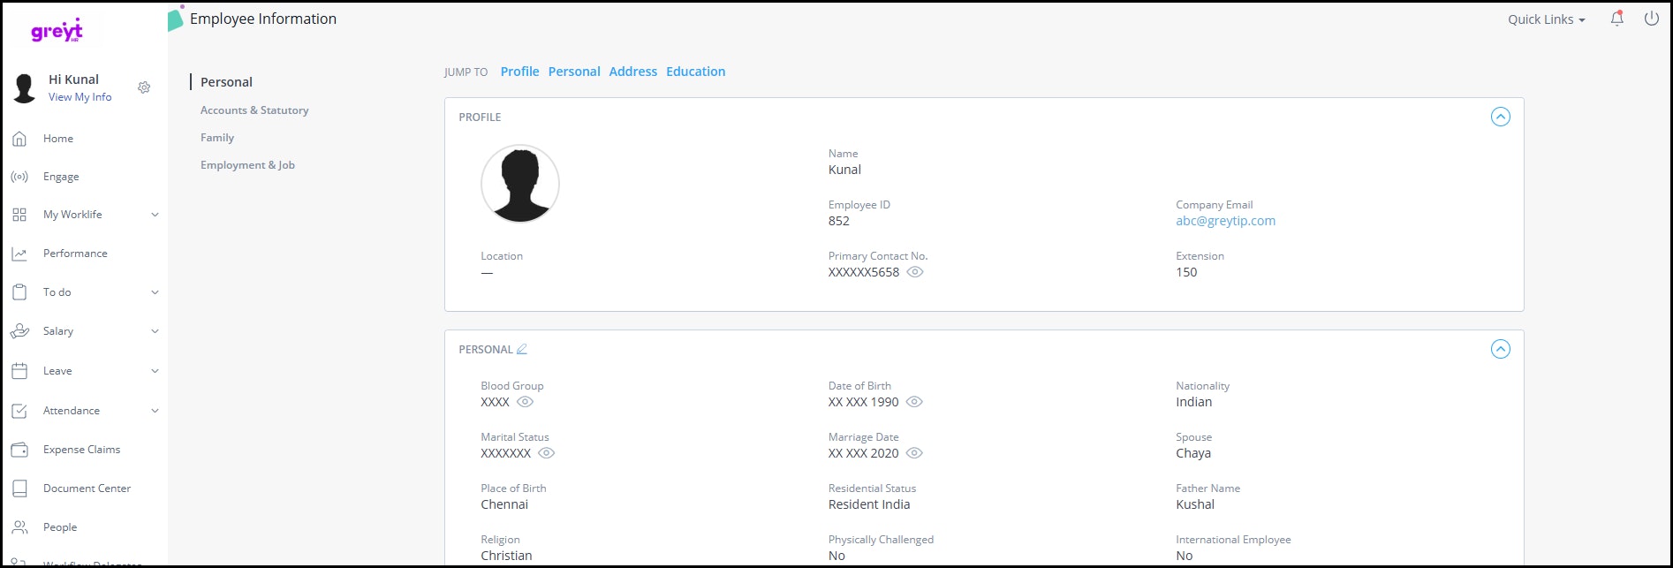Jump to Education section link

click(696, 72)
